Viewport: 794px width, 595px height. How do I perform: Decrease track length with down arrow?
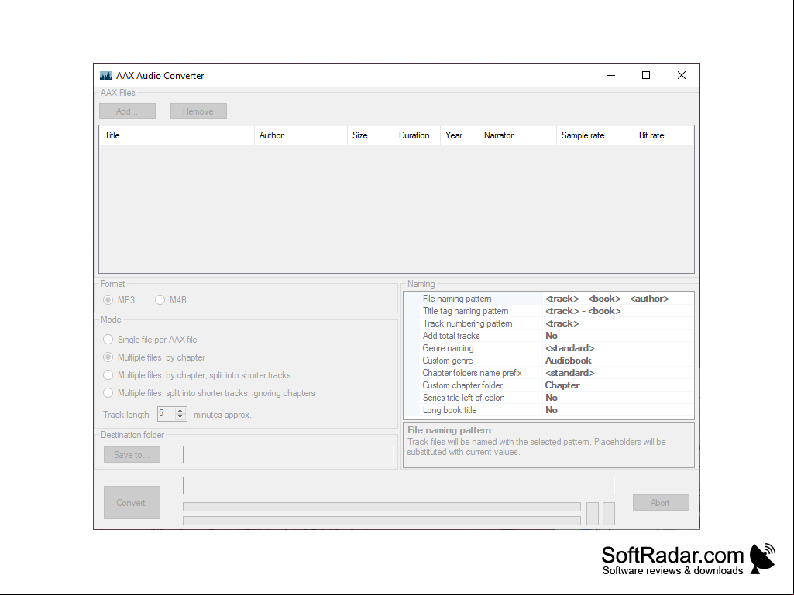[180, 417]
